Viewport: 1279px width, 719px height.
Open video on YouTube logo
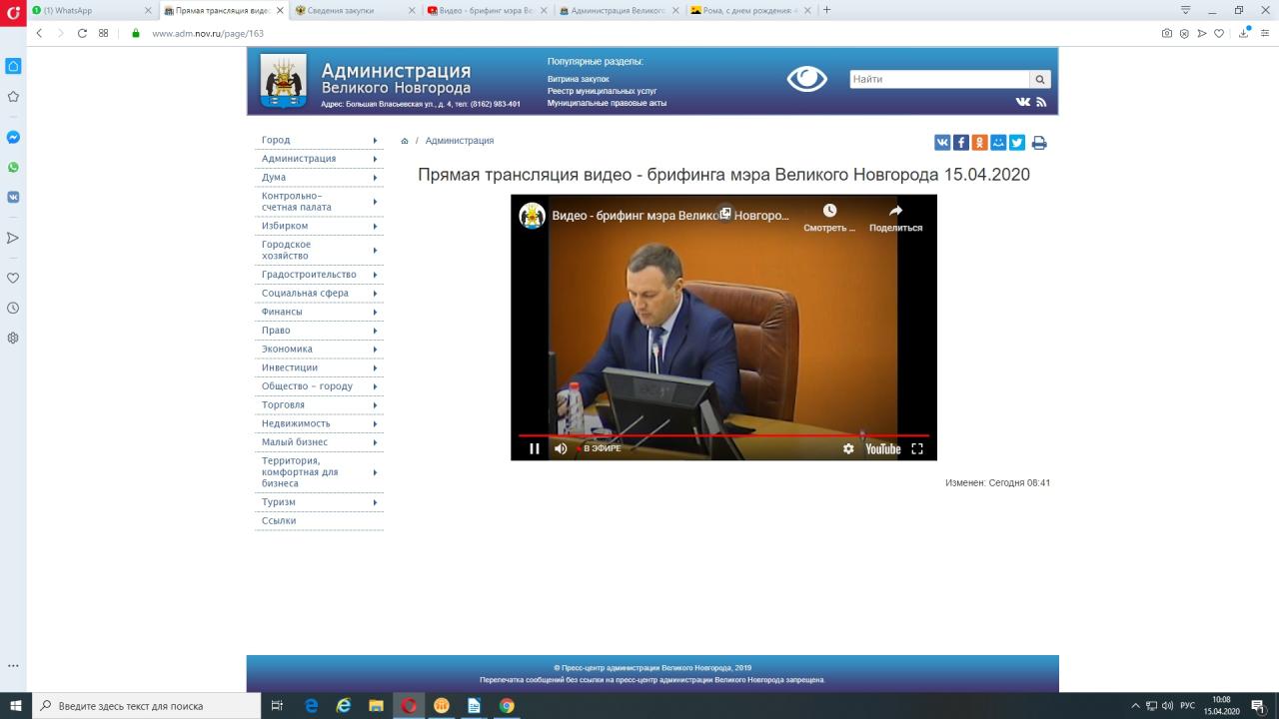click(x=883, y=448)
